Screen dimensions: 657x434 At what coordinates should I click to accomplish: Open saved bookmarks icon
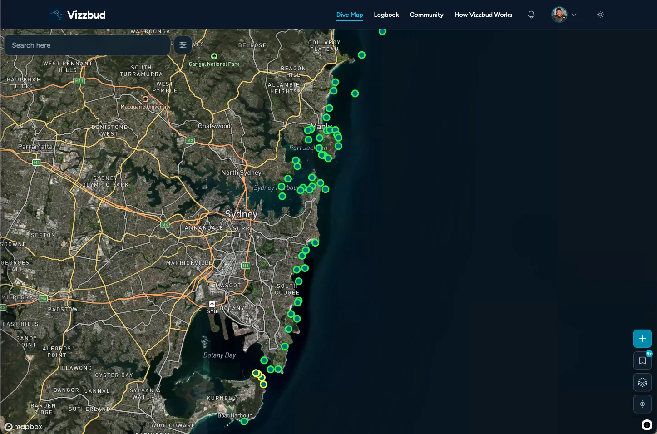[x=642, y=360]
